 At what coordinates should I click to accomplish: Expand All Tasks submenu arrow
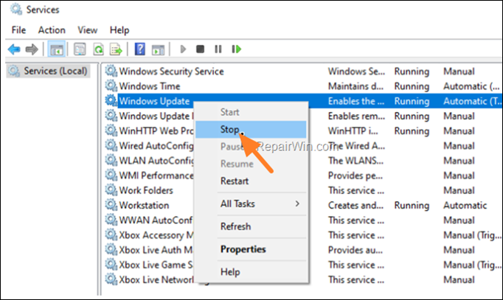[297, 203]
